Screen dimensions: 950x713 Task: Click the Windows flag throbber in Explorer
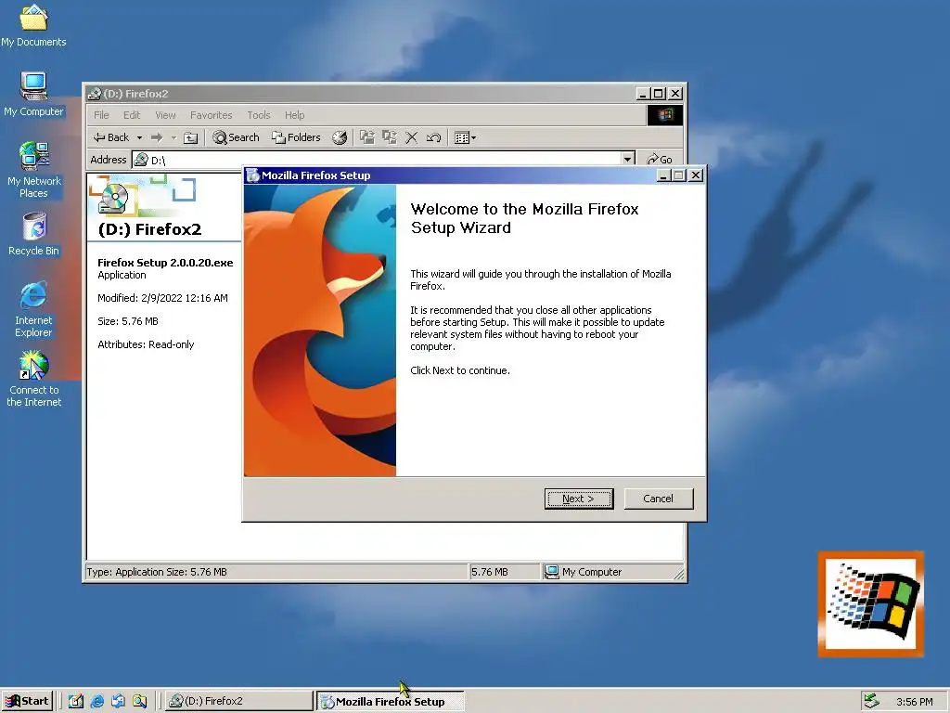tap(664, 115)
